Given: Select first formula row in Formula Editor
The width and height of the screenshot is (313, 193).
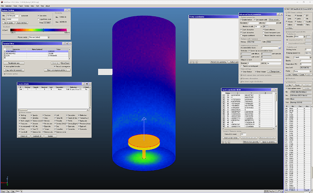Looking at the screenshot, I should tap(36, 52).
